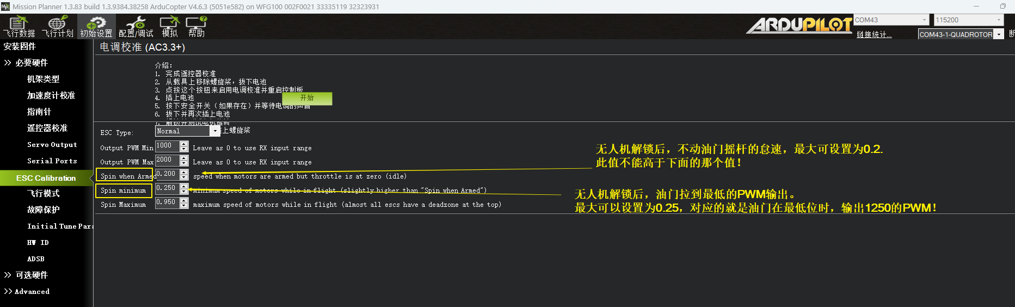Click the 电调校准 (AC3.3+) heading

(x=143, y=47)
